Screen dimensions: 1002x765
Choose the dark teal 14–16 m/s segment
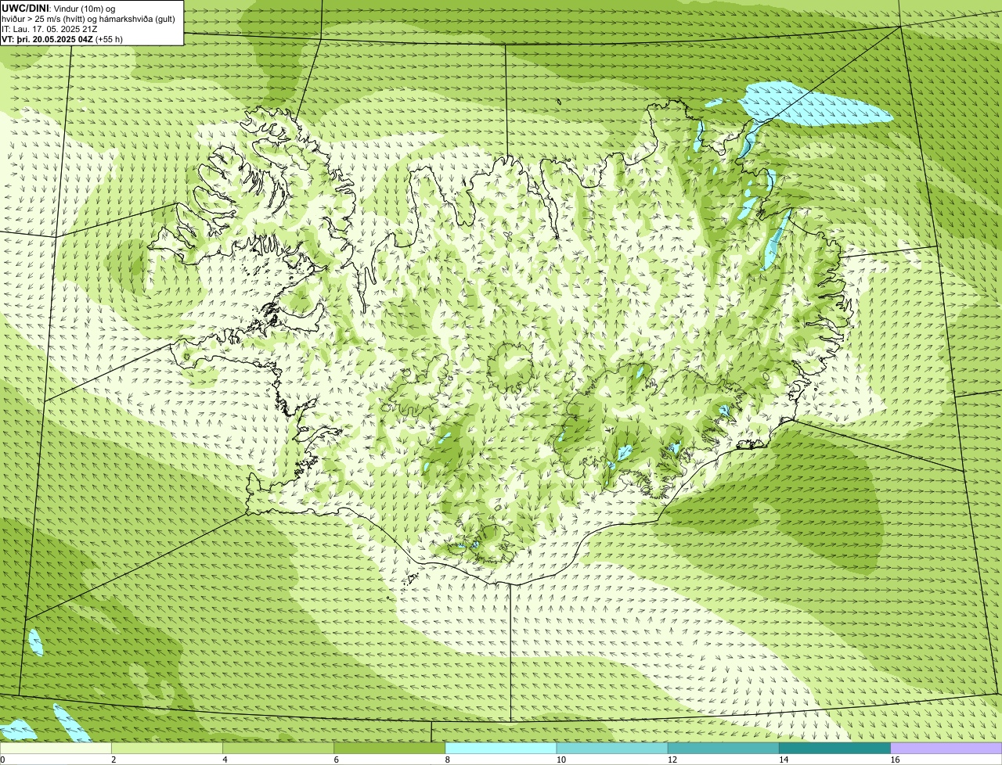pos(835,748)
